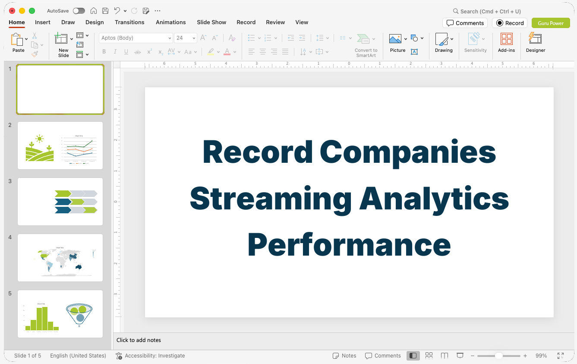Open the Aptos (Body) font dropdown
This screenshot has width=577, height=364.
click(170, 38)
